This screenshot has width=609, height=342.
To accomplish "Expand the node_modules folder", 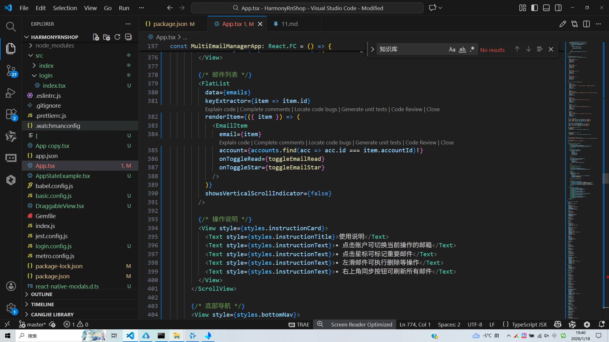I will coord(55,46).
